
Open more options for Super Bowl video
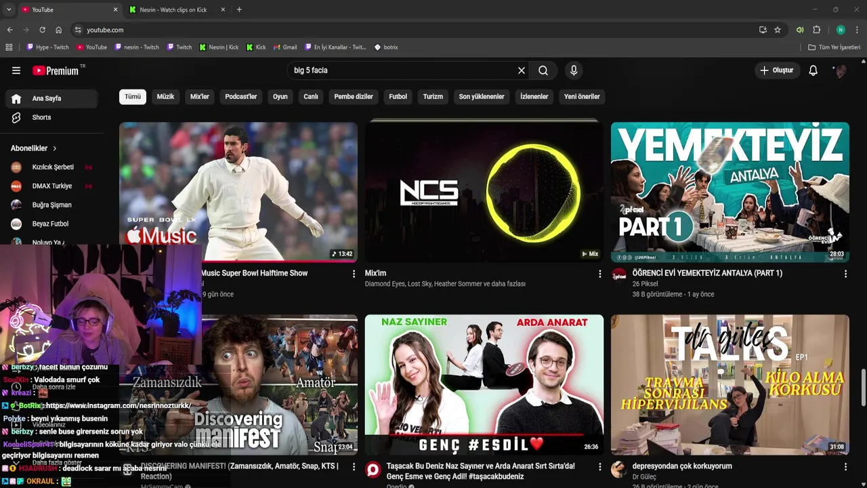(354, 274)
